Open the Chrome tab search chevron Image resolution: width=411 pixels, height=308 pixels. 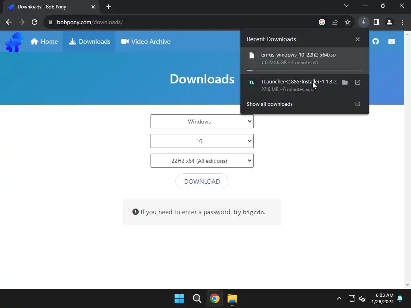[346, 6]
